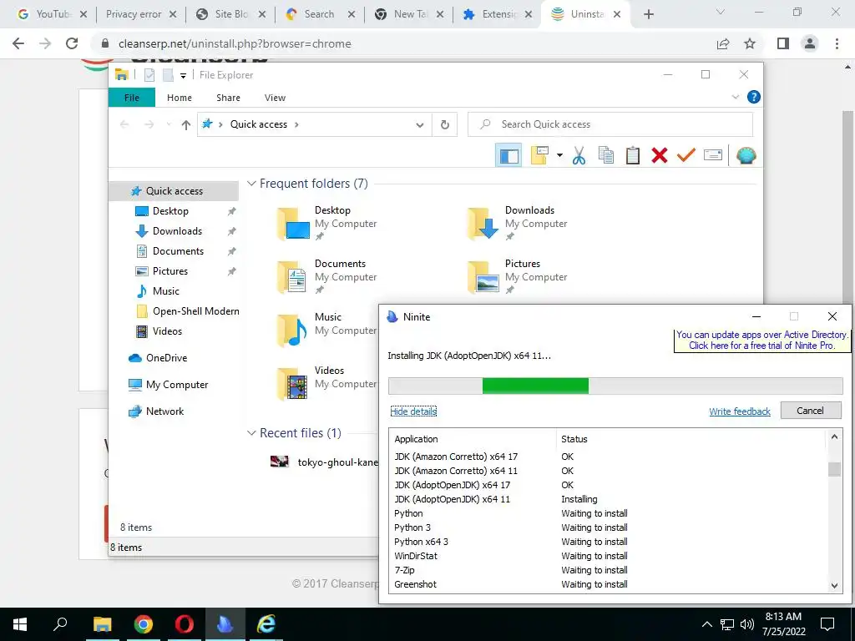Open the Share ribbon tab

tap(228, 98)
